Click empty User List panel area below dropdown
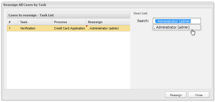The image size is (215, 102). coord(171,60)
